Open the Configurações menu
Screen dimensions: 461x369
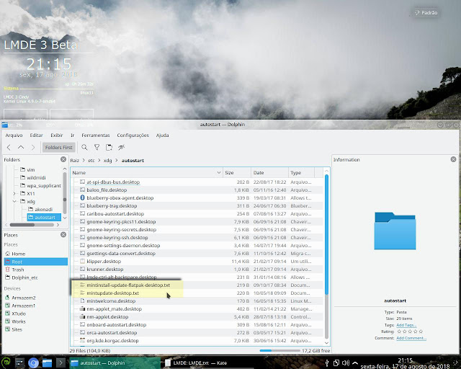click(x=133, y=135)
